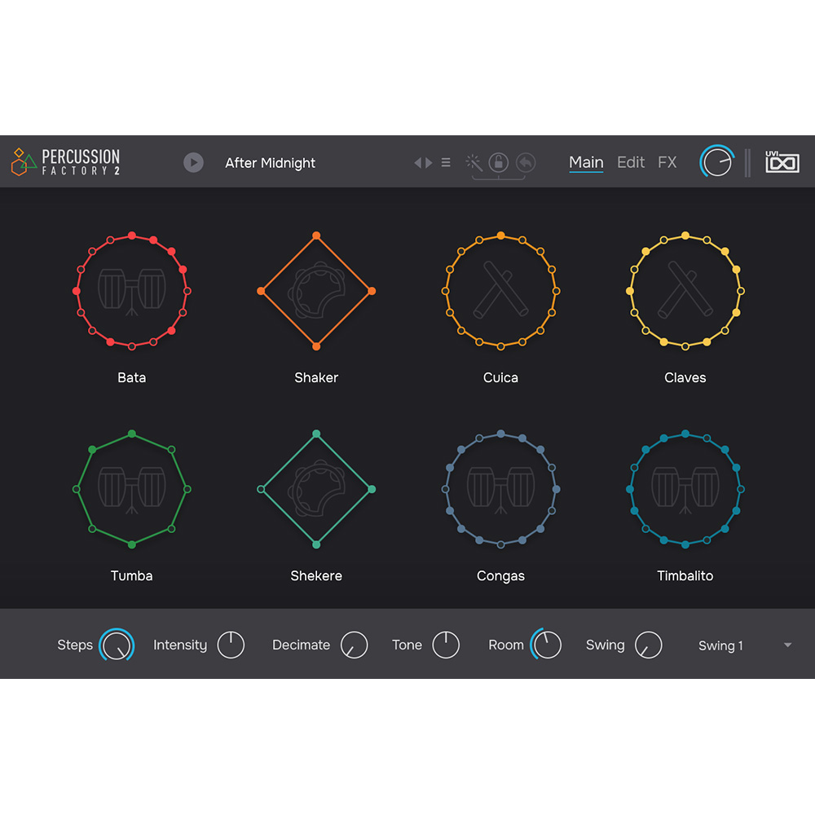This screenshot has height=815, width=815.
Task: Toggle the top step of Bata ring
Action: coord(132,236)
